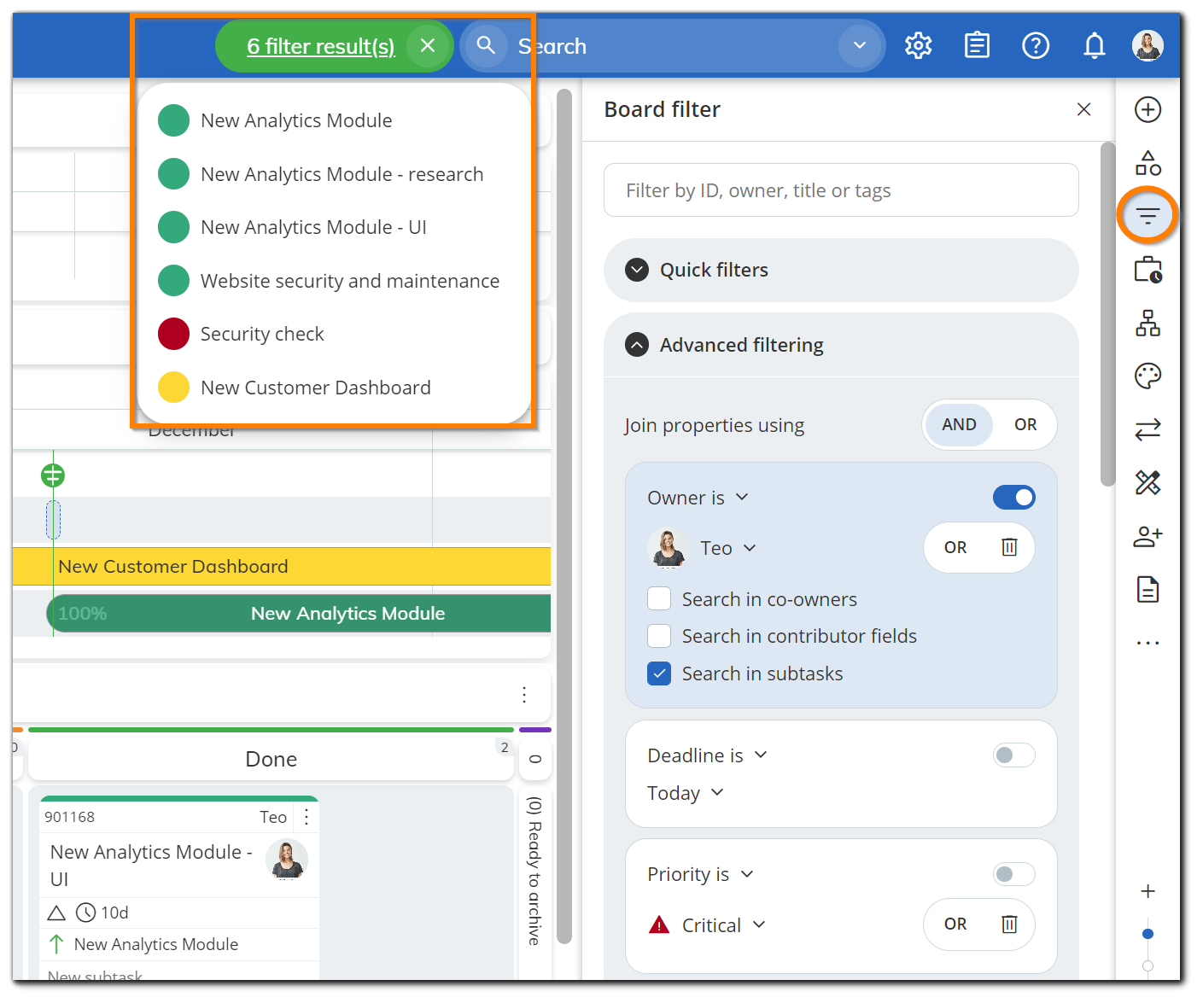The image size is (1203, 1003).
Task: Select the add new item plus icon
Action: (1148, 109)
